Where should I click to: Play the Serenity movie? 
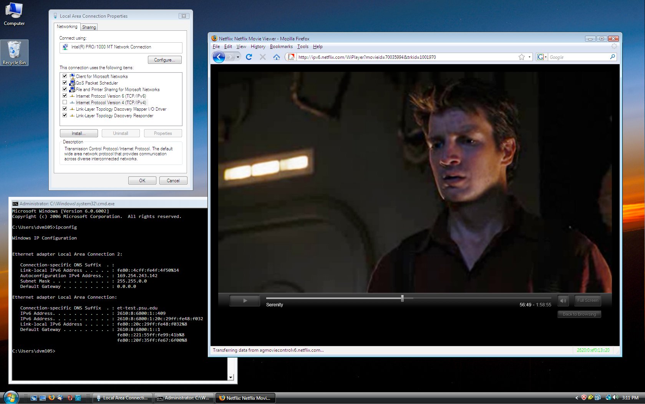245,301
